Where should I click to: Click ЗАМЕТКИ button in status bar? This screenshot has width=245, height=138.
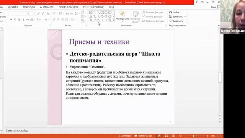(x=124, y=136)
